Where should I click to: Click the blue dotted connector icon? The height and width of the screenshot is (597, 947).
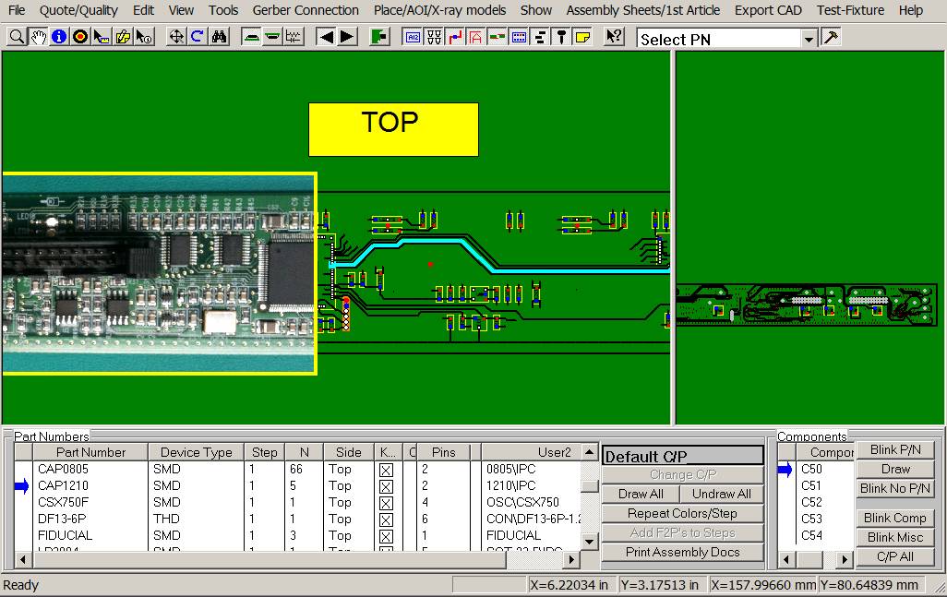click(519, 38)
